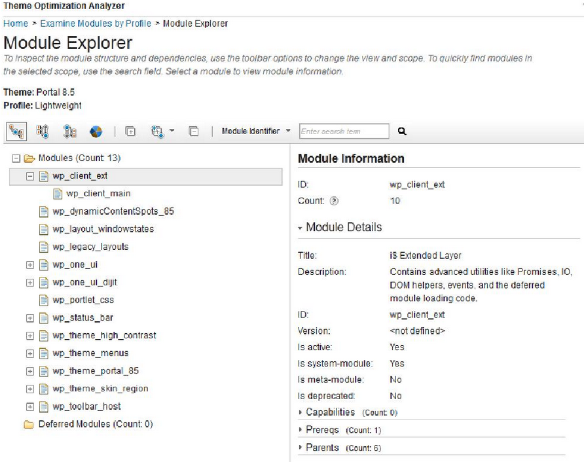Select wp_dynamicContentSpots_85 in the tree
The width and height of the screenshot is (584, 462).
click(113, 211)
